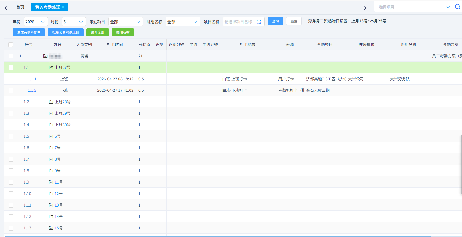Click 生成劳务考勤单 button
Viewport: 462px width, 237px height.
pyautogui.click(x=29, y=32)
